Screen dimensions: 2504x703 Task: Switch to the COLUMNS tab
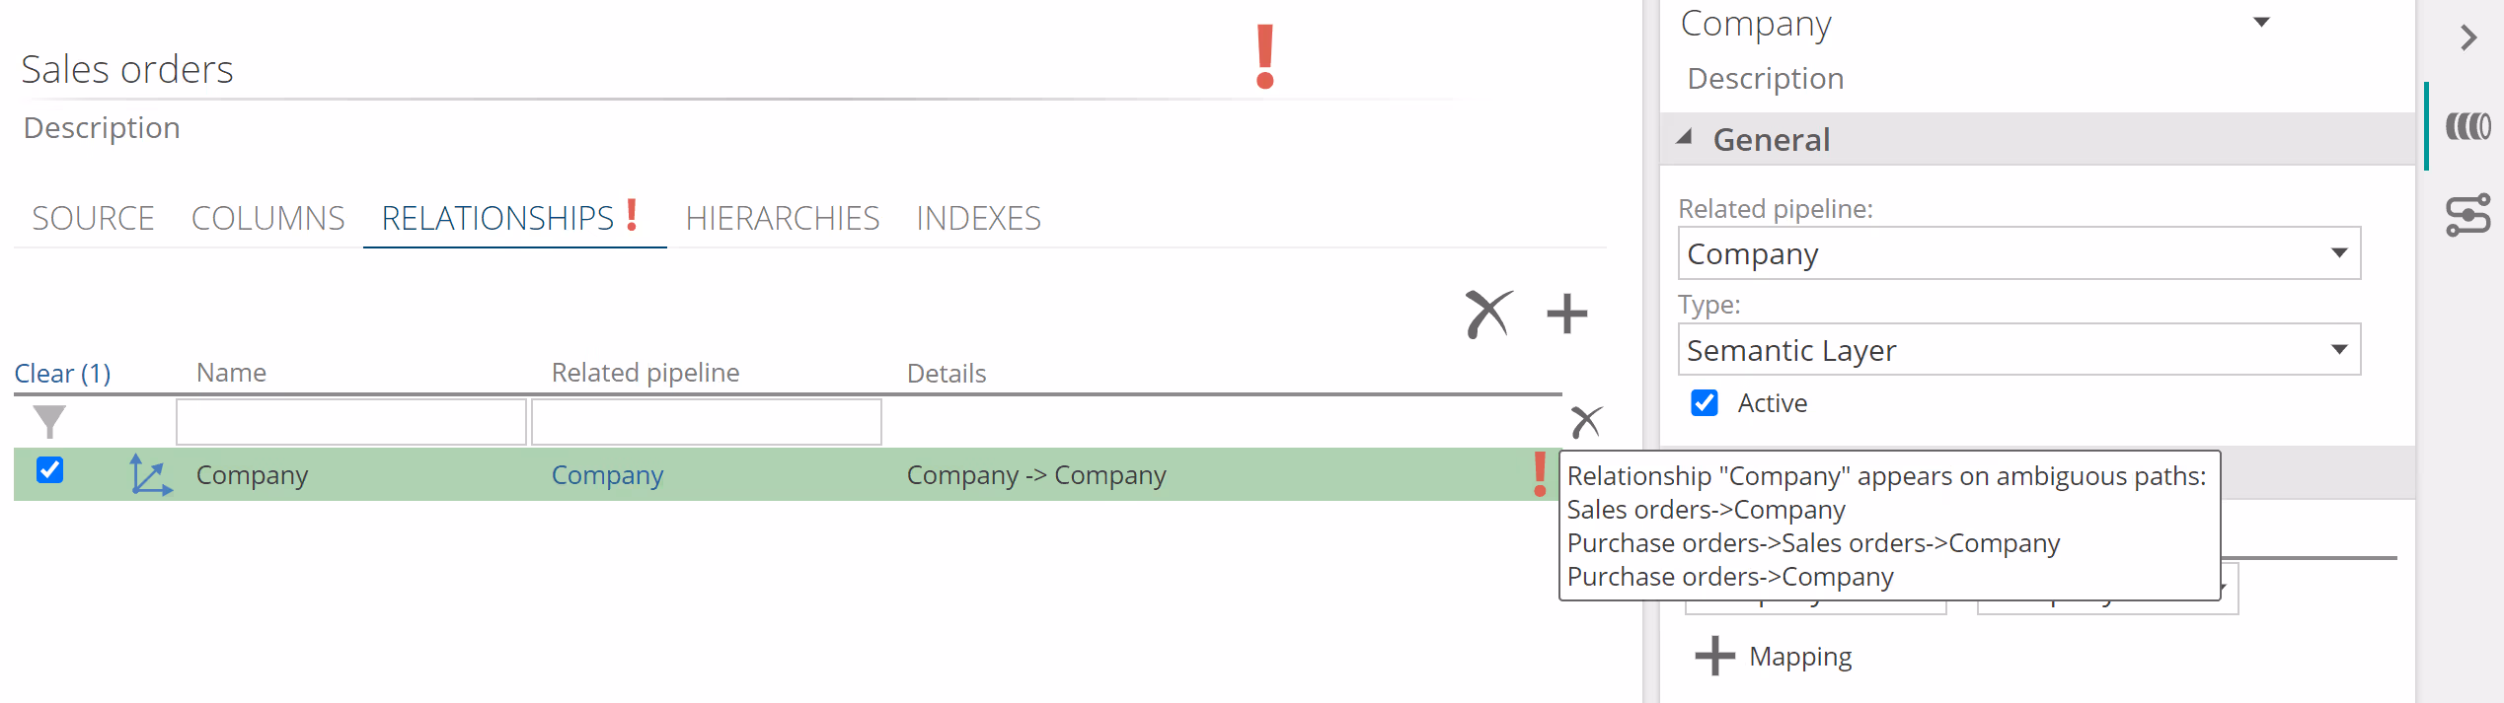coord(267,218)
